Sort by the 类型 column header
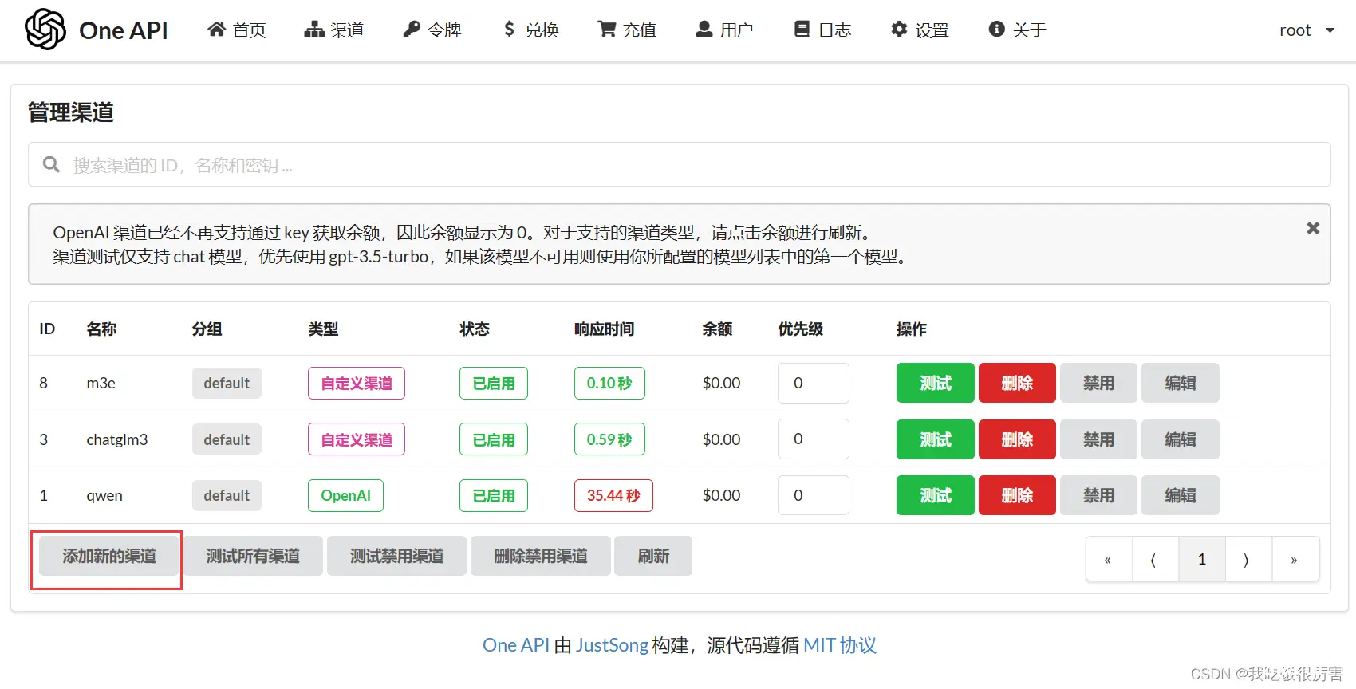This screenshot has width=1356, height=689. tap(323, 329)
